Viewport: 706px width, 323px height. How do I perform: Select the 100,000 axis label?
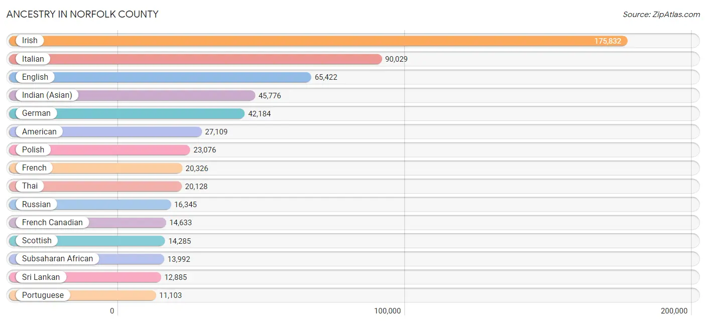(387, 311)
